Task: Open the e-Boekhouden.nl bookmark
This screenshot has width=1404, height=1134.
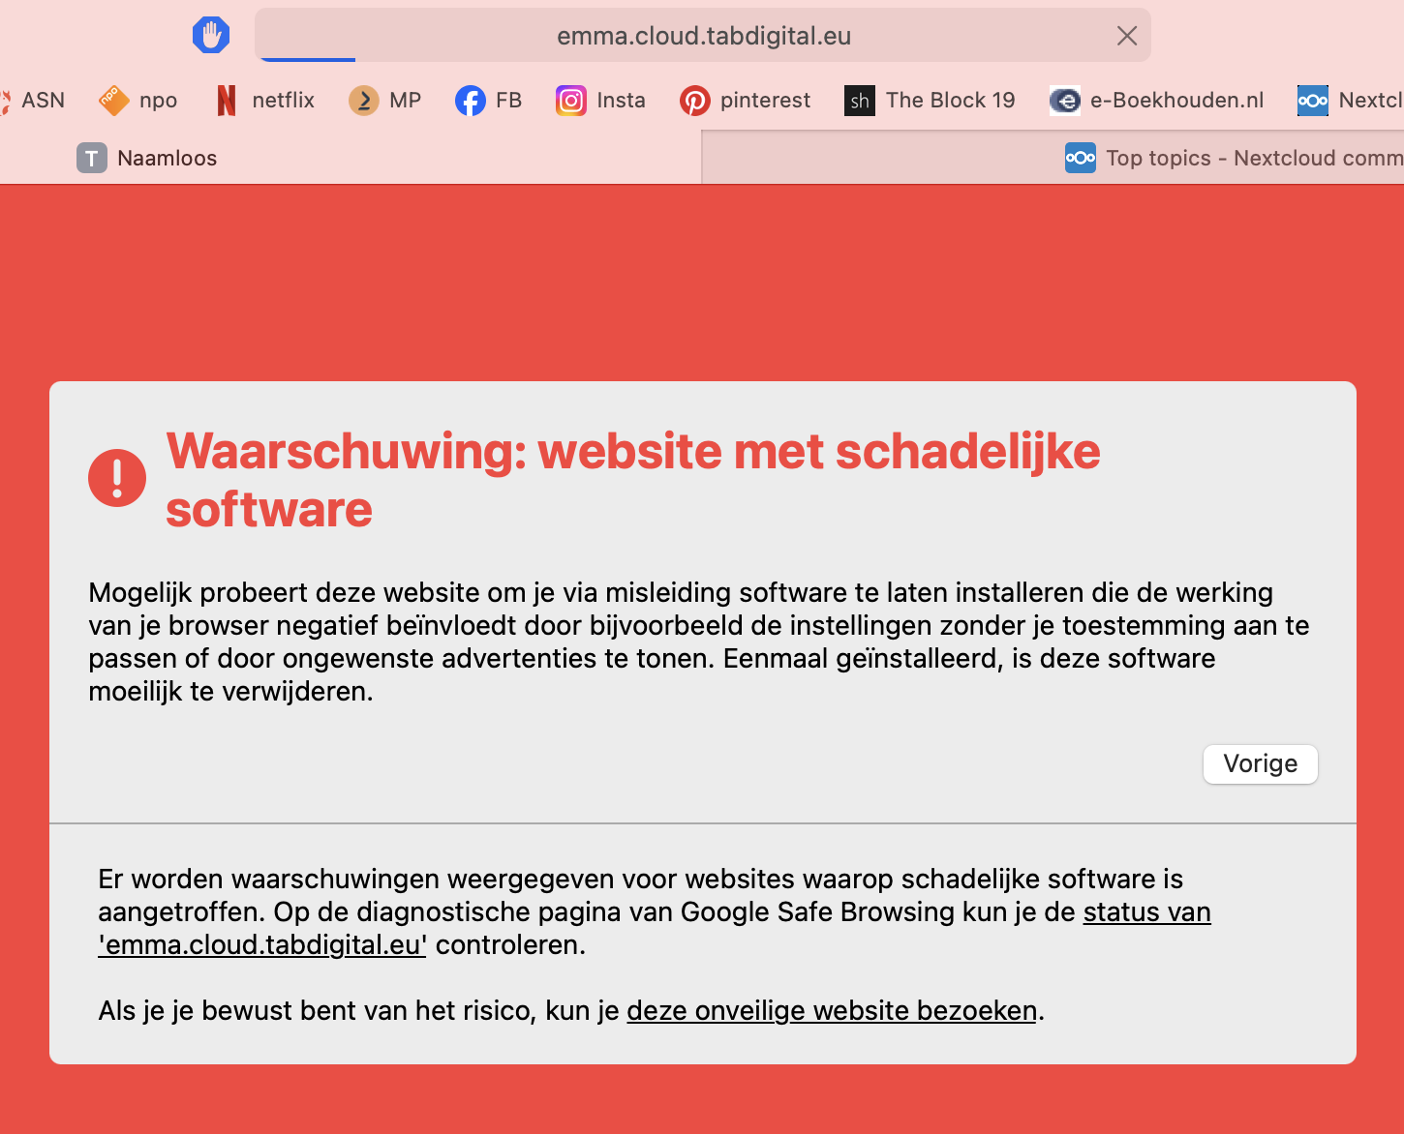Action: pyautogui.click(x=1157, y=101)
